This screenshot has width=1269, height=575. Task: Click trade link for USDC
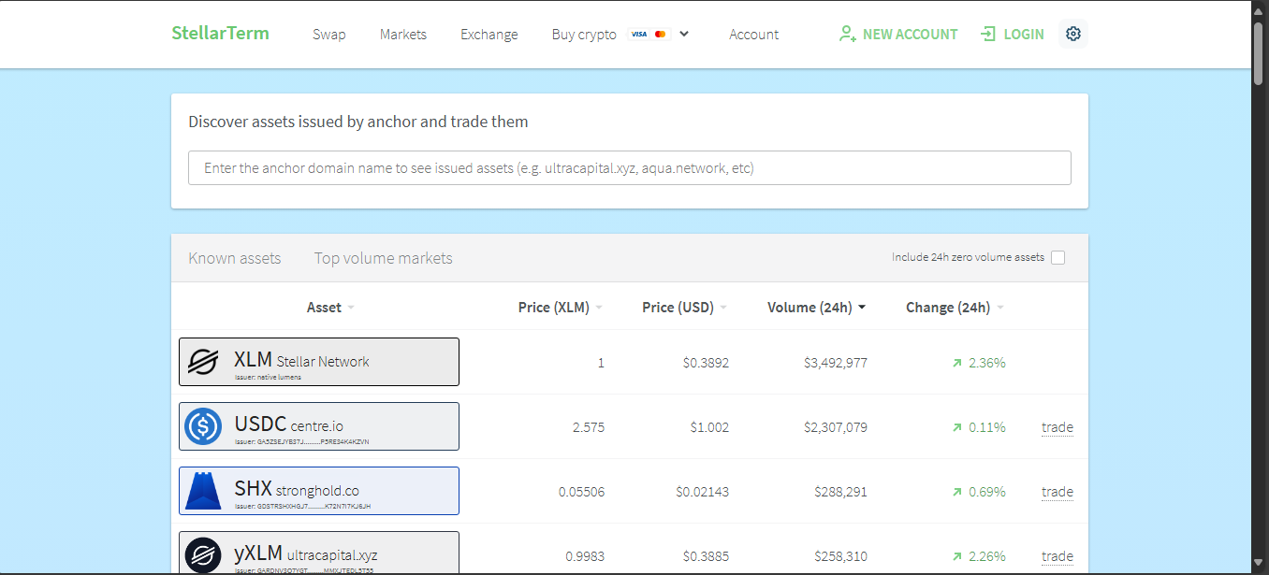1057,427
